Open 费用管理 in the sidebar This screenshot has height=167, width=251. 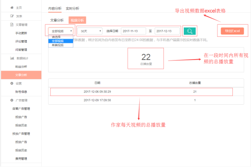tap(21, 159)
